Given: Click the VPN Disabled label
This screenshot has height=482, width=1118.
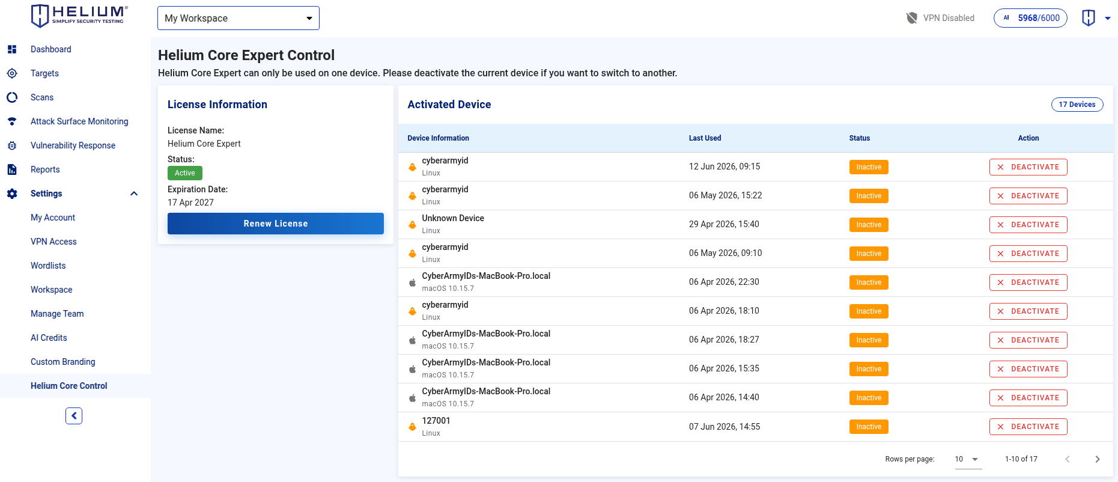Looking at the screenshot, I should [949, 18].
